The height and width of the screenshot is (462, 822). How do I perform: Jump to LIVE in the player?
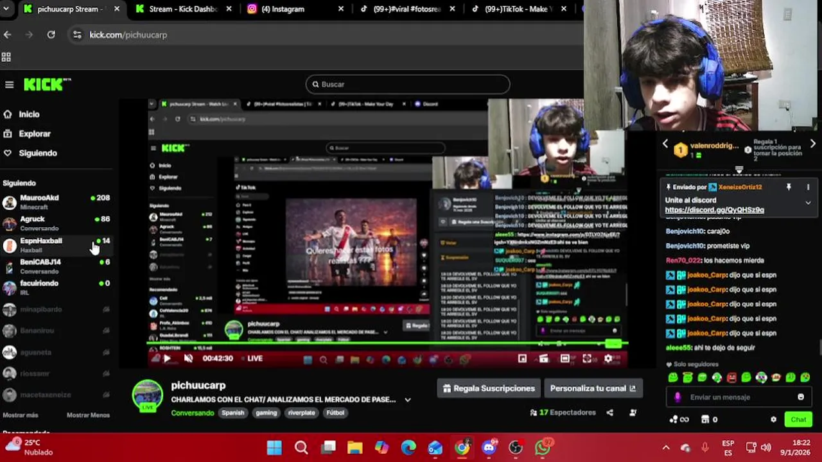tap(255, 358)
